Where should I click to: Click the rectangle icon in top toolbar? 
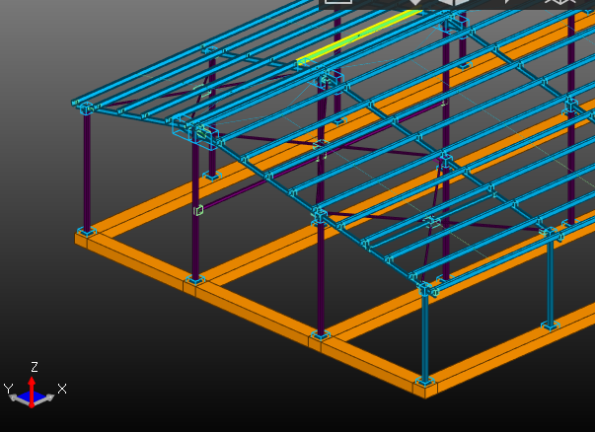(x=338, y=3)
